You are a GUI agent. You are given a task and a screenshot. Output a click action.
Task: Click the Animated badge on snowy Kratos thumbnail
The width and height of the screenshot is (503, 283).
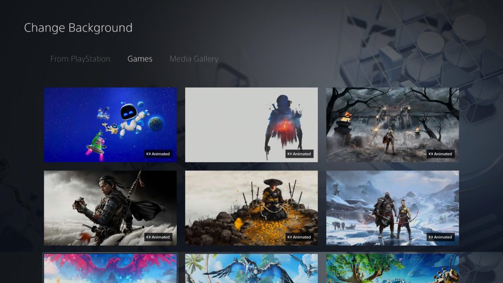[x=441, y=237]
